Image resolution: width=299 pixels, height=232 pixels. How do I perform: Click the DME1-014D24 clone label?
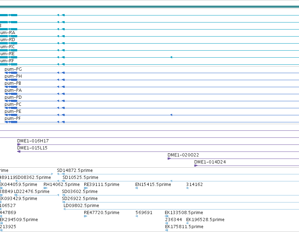[210, 162]
